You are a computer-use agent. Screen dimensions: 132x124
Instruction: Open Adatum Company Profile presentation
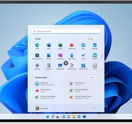80,97
